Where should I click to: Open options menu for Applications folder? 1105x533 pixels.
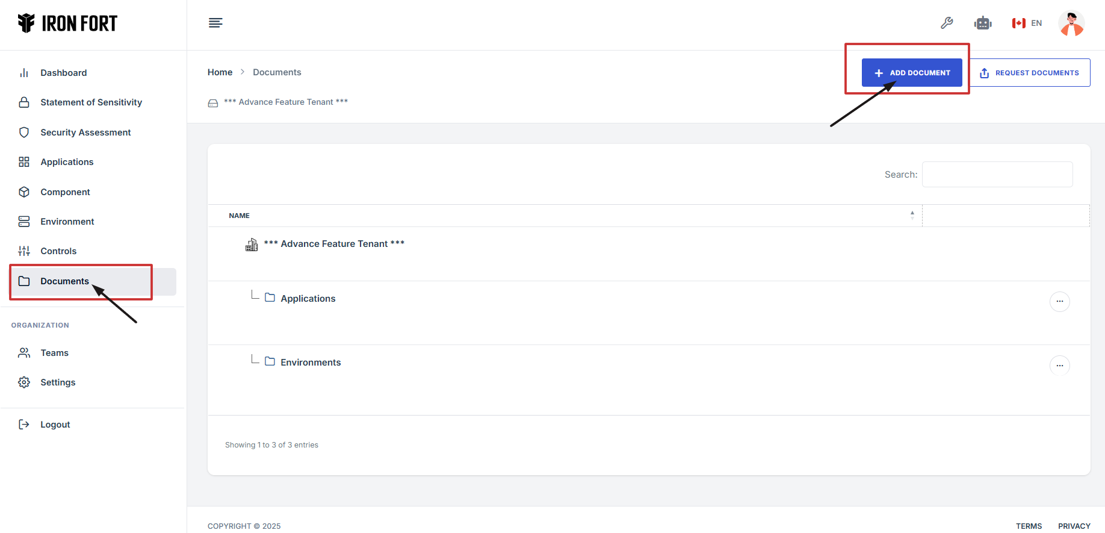[1059, 301]
